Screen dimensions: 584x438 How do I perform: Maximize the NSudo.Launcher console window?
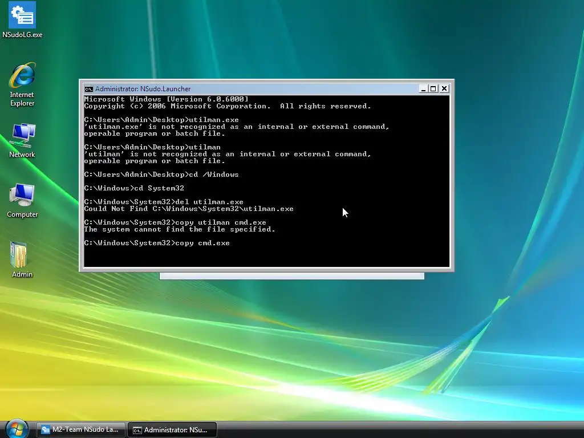(x=433, y=88)
